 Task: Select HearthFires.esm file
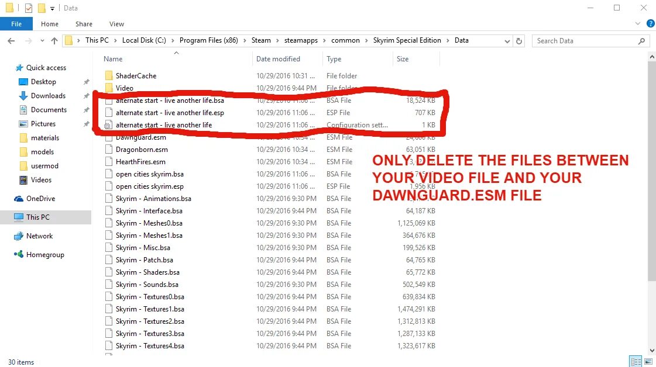[140, 162]
